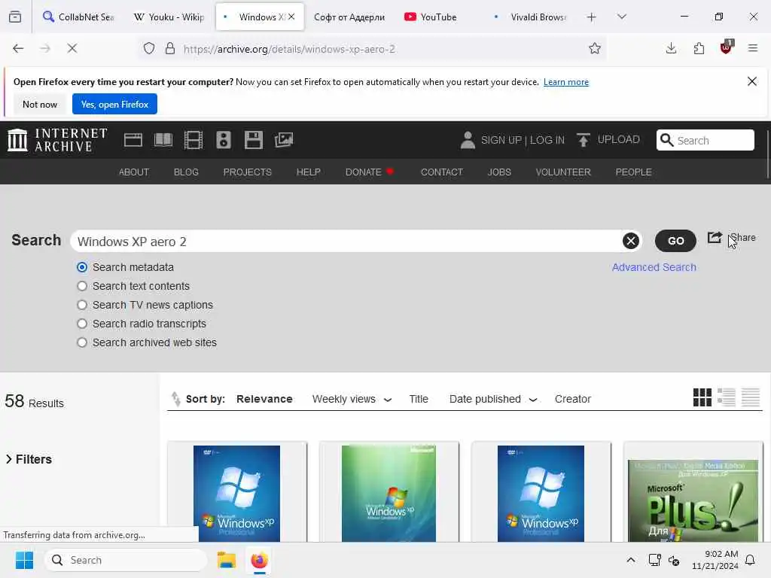771x578 pixels.
Task: Dismiss the Firefox notification bar
Action: (752, 81)
